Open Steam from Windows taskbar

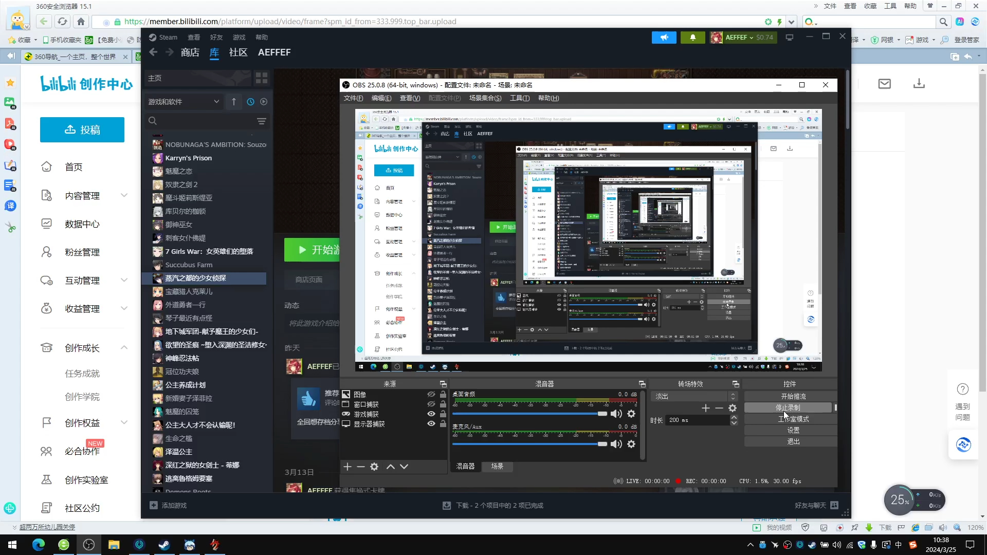pyautogui.click(x=164, y=545)
